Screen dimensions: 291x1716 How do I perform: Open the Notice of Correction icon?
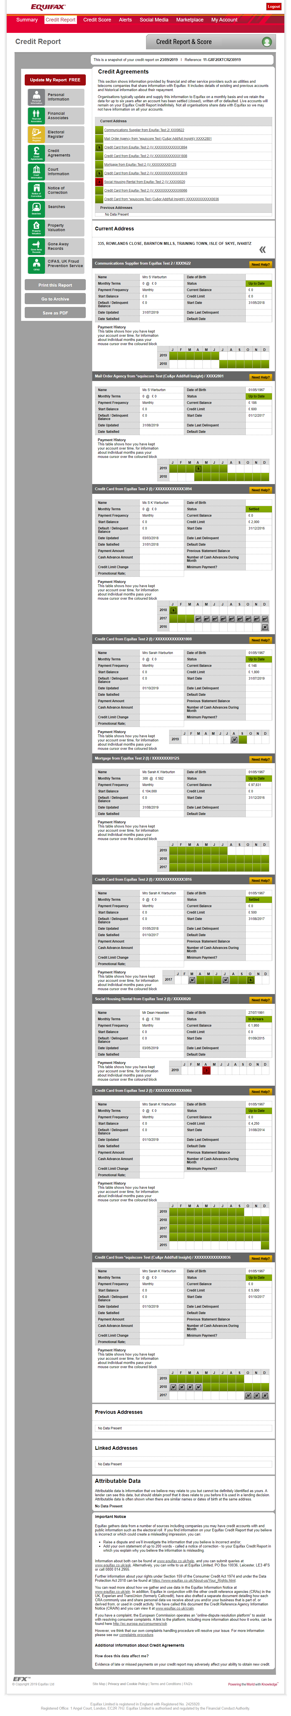click(x=36, y=191)
